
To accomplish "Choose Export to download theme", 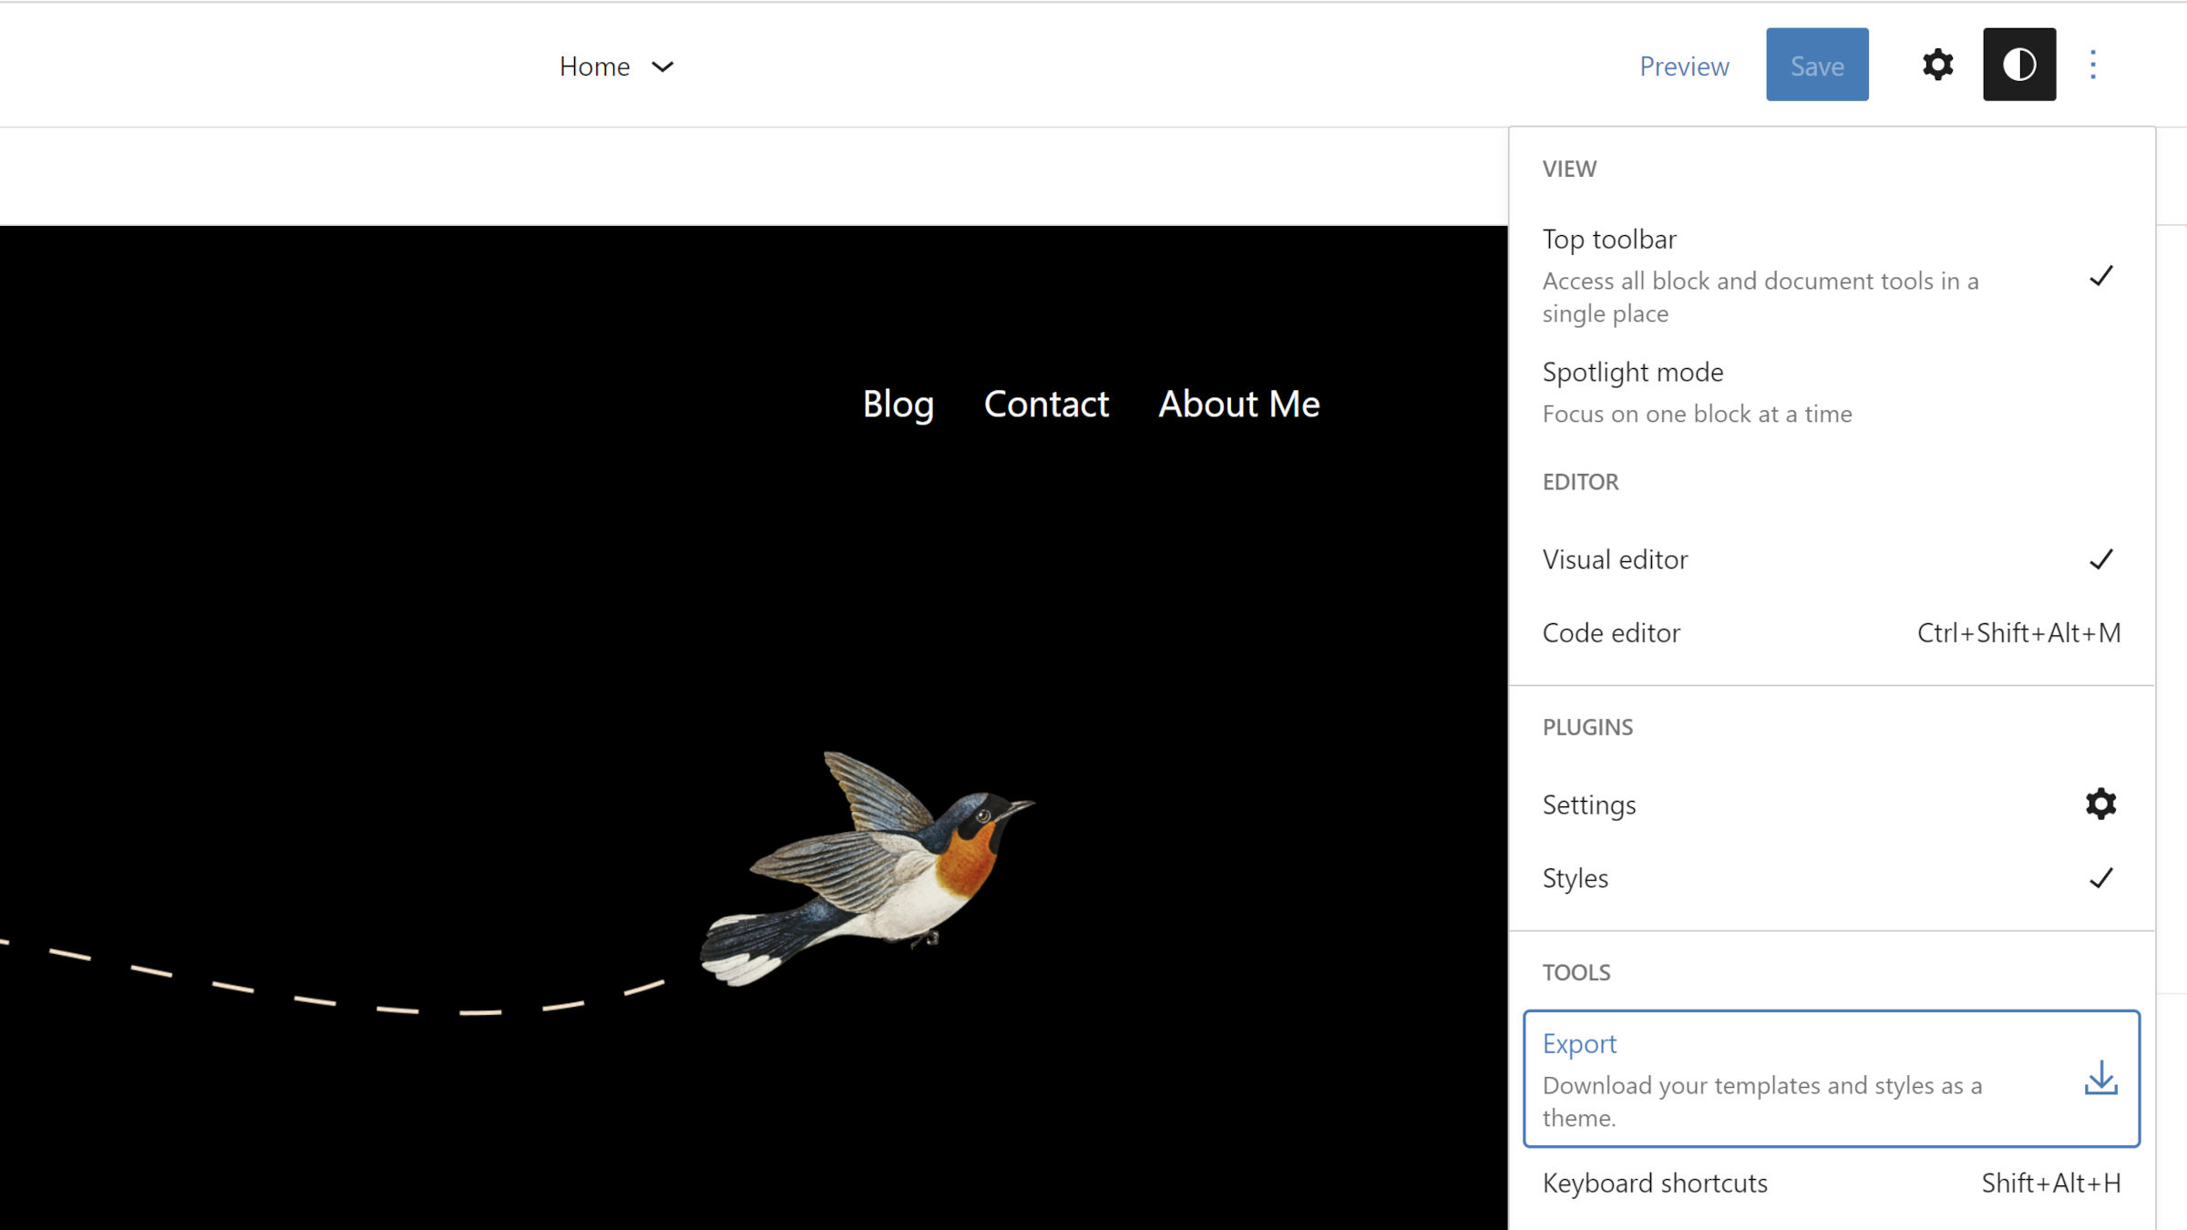I will click(x=1832, y=1079).
